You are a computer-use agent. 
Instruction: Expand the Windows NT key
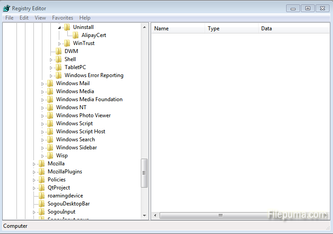click(43, 107)
